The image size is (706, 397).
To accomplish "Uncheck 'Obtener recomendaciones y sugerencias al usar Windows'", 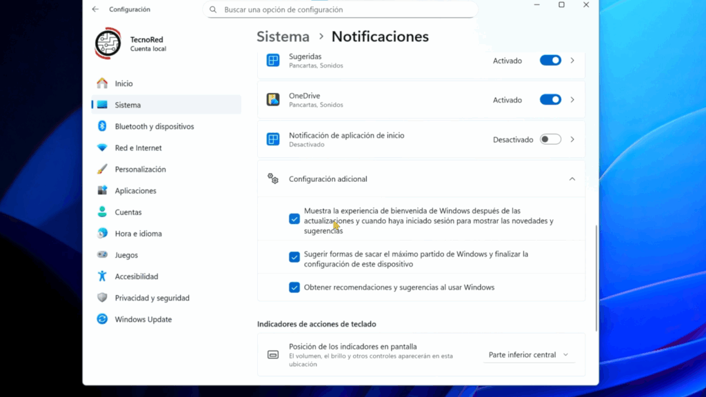I will (294, 287).
